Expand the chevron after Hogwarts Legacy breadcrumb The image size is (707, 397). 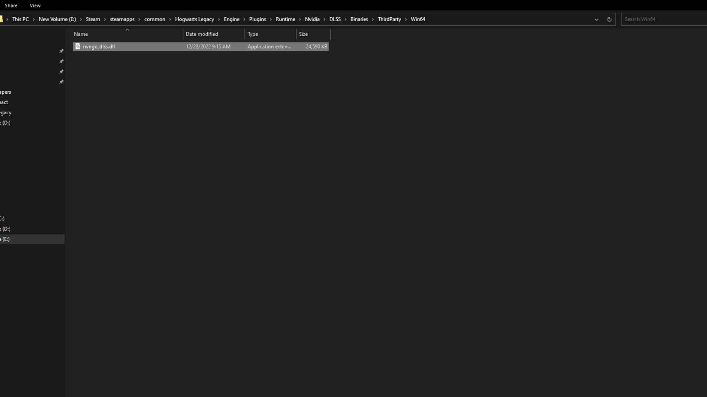tap(219, 19)
